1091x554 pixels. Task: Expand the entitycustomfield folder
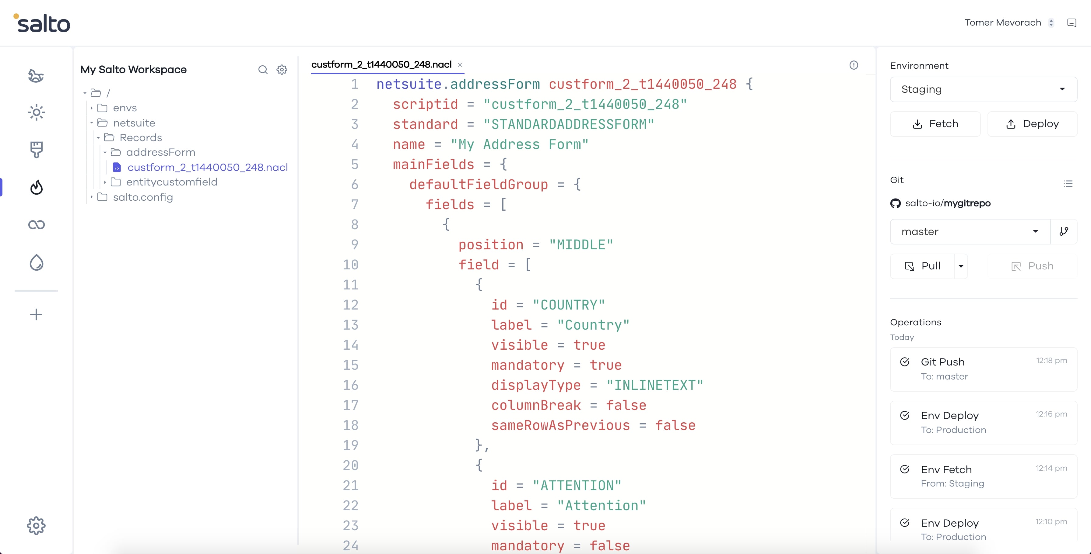click(105, 182)
